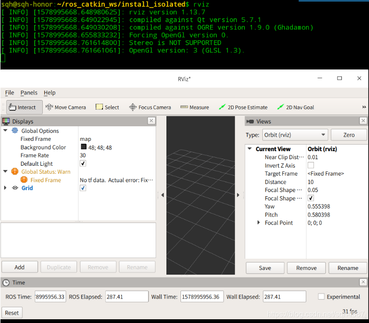Toggle the Grid display checkbox
Image resolution: width=369 pixels, height=323 pixels.
(83, 188)
